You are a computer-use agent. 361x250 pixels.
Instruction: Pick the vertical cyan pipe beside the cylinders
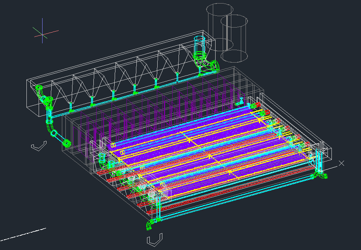coord(199,45)
